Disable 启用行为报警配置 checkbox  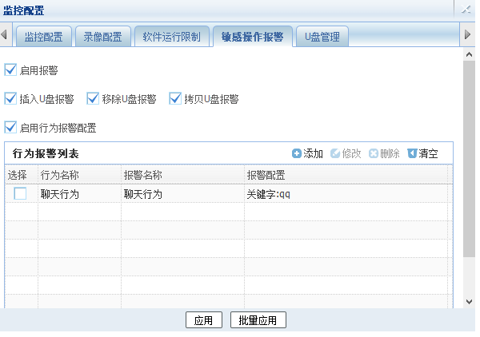10,128
